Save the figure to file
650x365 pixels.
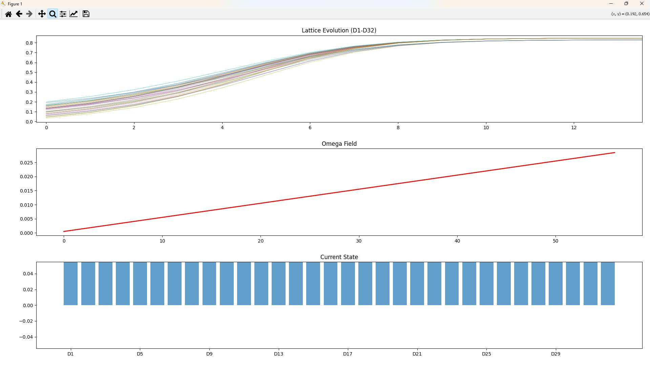86,14
